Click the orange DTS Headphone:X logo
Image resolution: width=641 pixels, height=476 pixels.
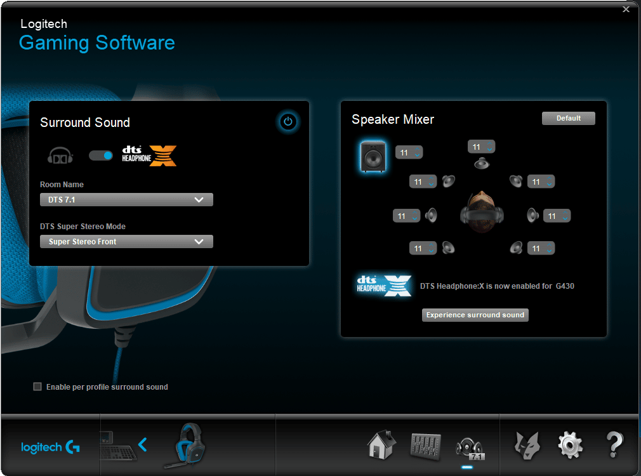click(149, 155)
